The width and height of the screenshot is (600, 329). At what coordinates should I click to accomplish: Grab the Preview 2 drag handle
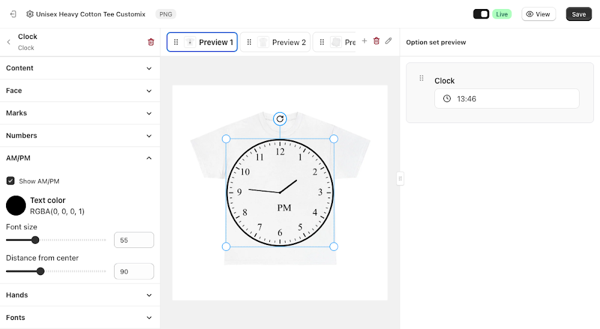point(249,42)
